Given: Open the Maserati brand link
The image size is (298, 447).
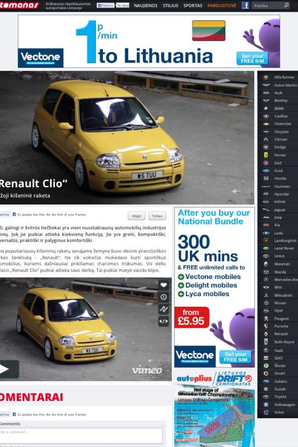Looking at the screenshot, I should pyautogui.click(x=282, y=264).
